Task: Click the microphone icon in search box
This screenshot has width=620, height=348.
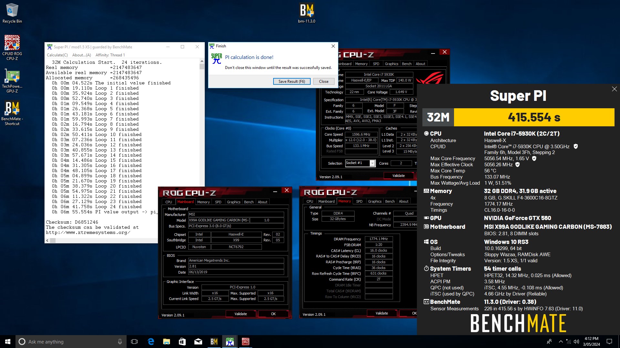Action: point(120,342)
